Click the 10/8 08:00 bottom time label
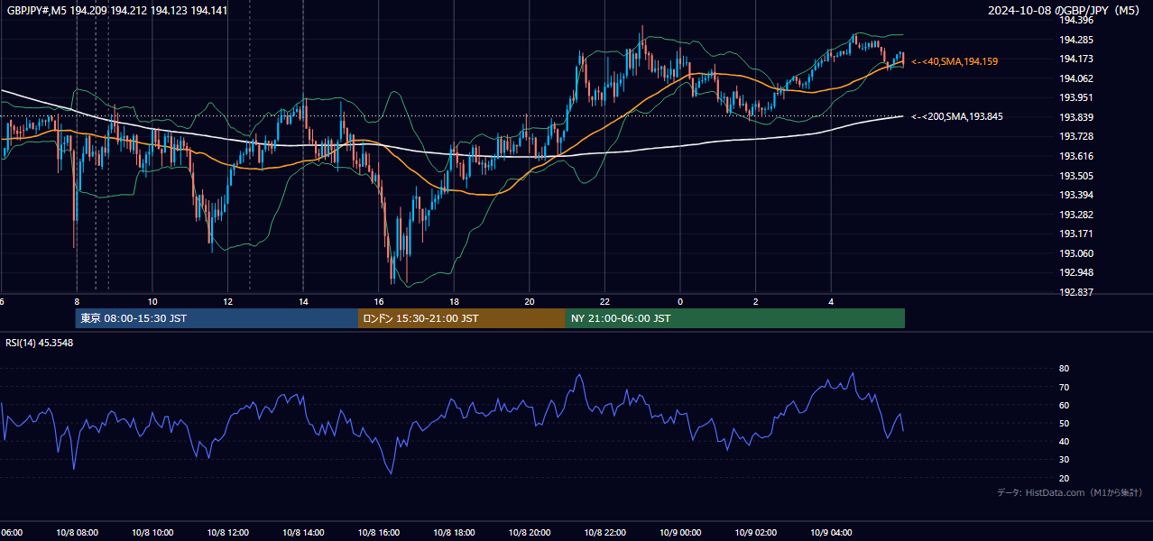The height and width of the screenshot is (541, 1153). [x=77, y=533]
